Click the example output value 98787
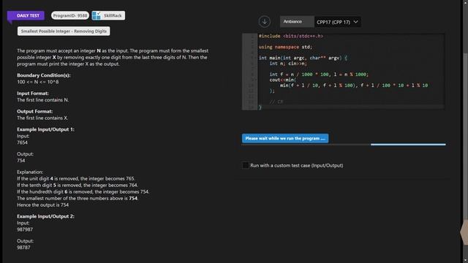Image resolution: width=468 pixels, height=263 pixels. click(23, 247)
